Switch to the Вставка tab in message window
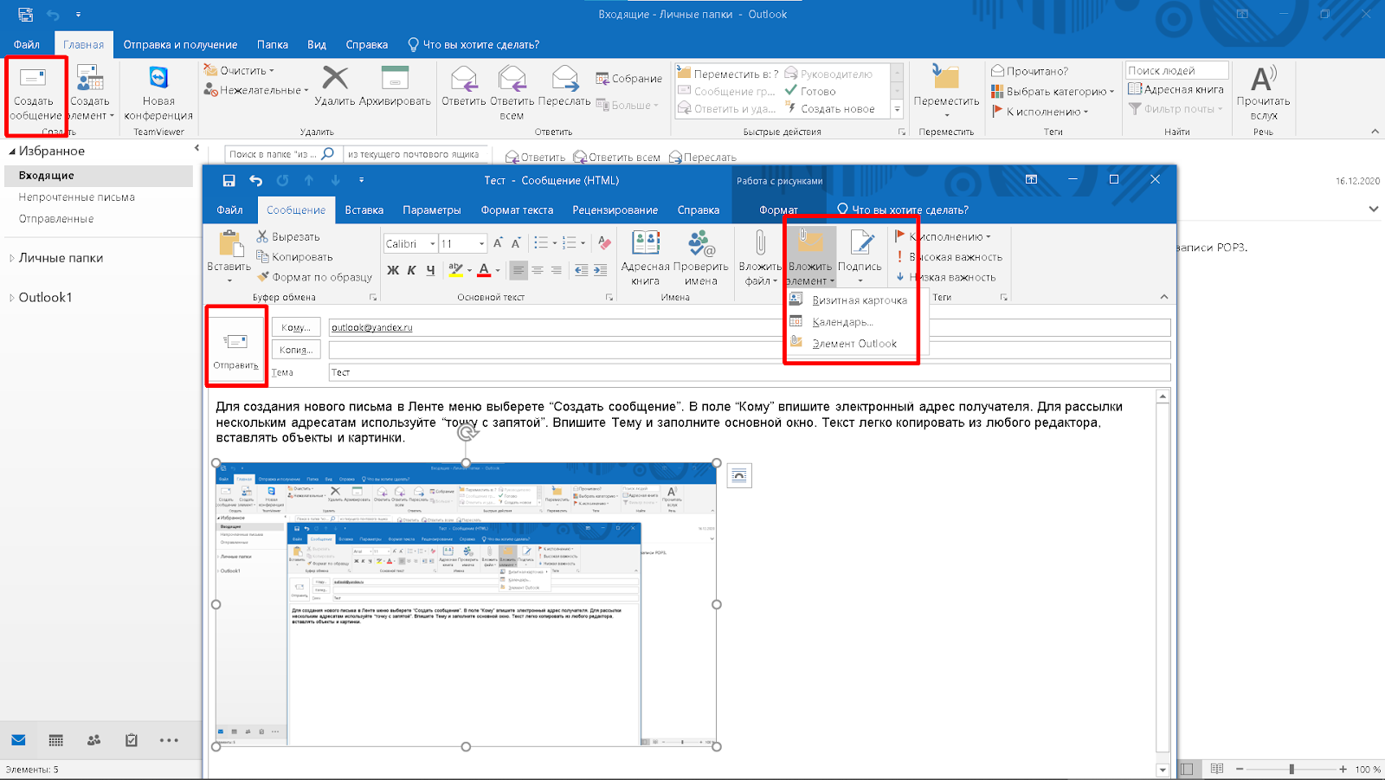Viewport: 1385px width, 780px height. 364,210
